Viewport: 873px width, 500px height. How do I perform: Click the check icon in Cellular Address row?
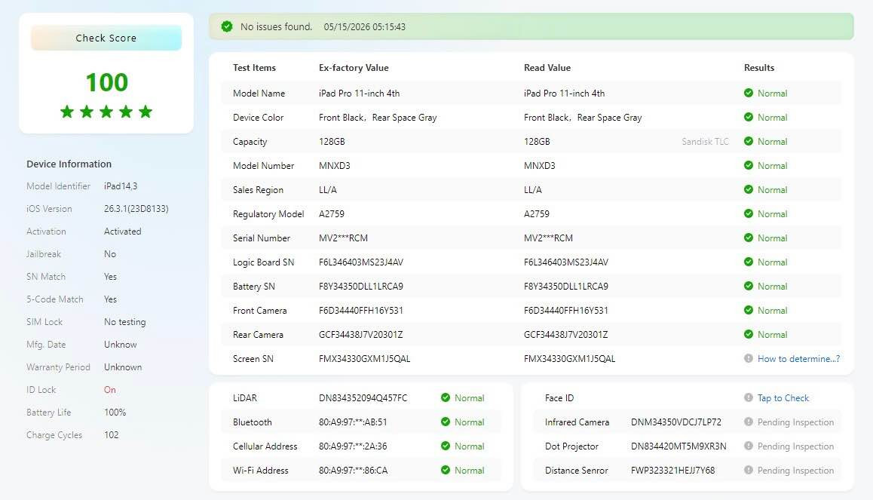446,446
